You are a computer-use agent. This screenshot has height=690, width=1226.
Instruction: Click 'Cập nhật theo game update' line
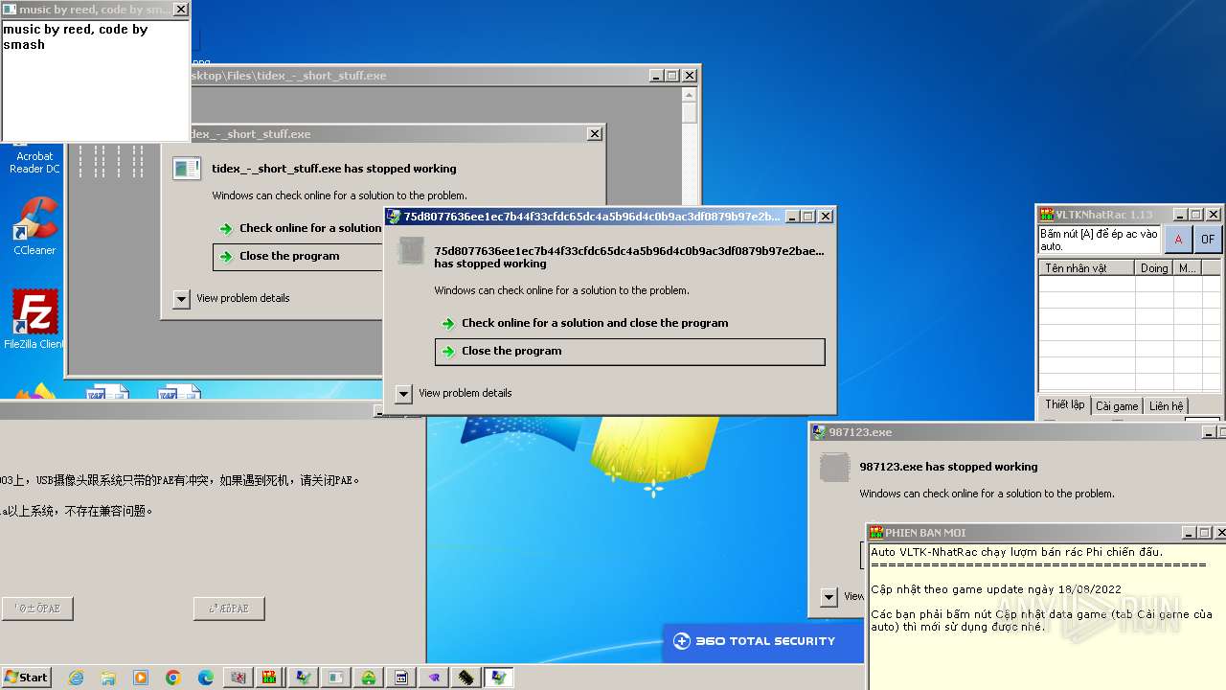996,589
